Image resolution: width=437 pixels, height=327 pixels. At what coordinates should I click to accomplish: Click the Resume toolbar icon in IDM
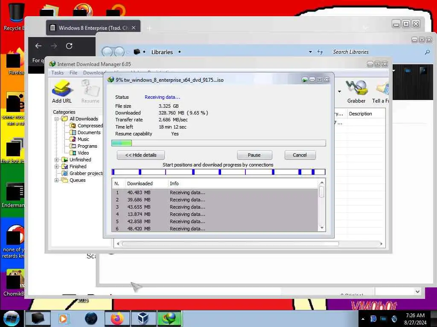90,91
